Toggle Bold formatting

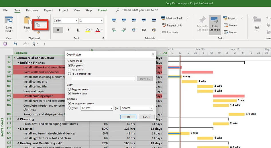click(58, 30)
